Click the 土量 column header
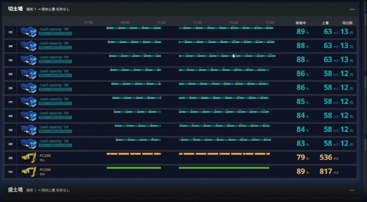This screenshot has height=202, width=367. click(325, 23)
